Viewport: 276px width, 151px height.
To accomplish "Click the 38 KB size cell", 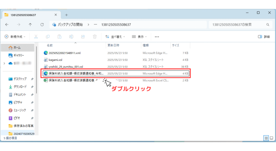I will click(x=185, y=67).
